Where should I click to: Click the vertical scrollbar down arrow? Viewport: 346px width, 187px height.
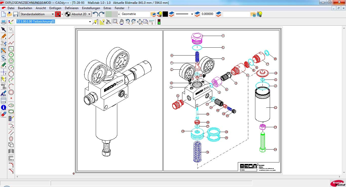[x=344, y=173]
